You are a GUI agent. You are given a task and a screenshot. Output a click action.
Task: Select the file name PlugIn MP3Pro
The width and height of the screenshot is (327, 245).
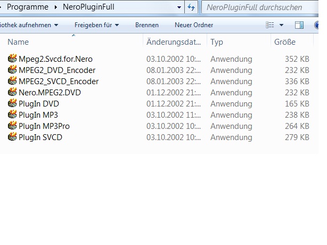[44, 126]
